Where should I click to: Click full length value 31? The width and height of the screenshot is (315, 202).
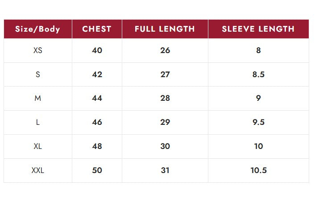(165, 170)
